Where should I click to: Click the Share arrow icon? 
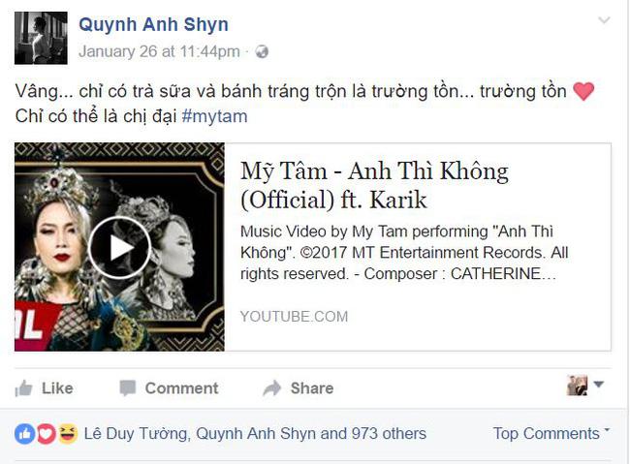(x=272, y=388)
